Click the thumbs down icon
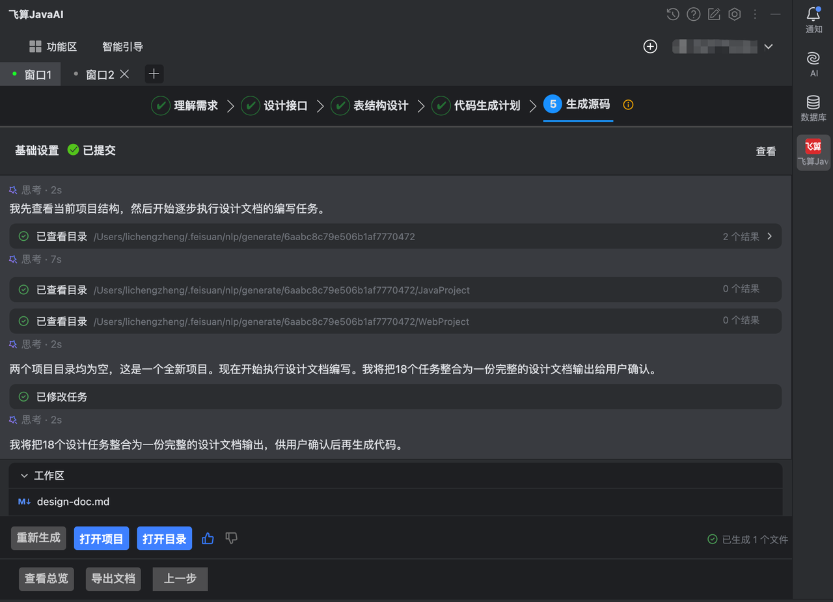This screenshot has height=602, width=833. [x=231, y=538]
